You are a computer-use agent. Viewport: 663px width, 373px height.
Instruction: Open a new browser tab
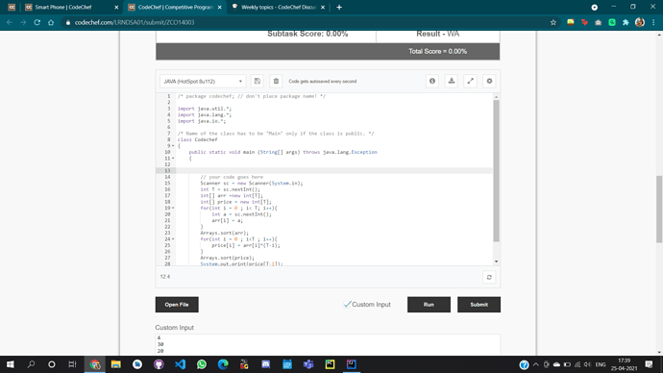coord(339,7)
